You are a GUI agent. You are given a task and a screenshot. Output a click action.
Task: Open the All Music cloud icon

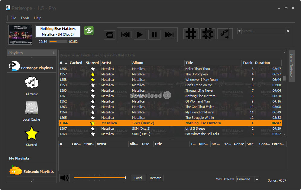click(x=32, y=83)
